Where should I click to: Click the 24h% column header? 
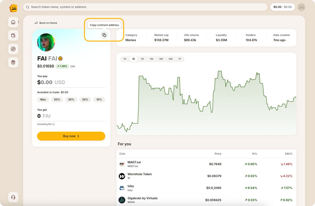point(288,154)
